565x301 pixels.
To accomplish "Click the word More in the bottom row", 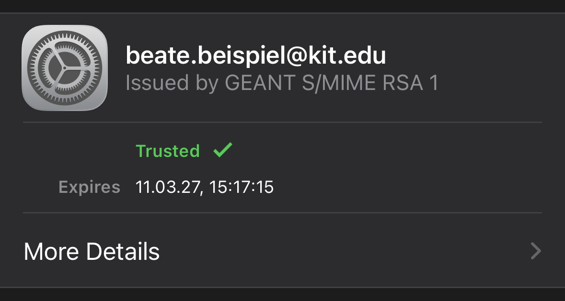I will [x=51, y=251].
